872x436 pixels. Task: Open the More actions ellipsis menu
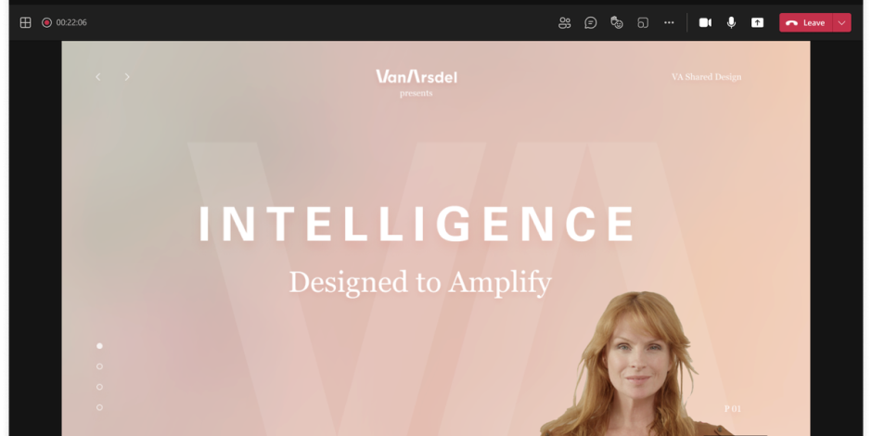[669, 23]
